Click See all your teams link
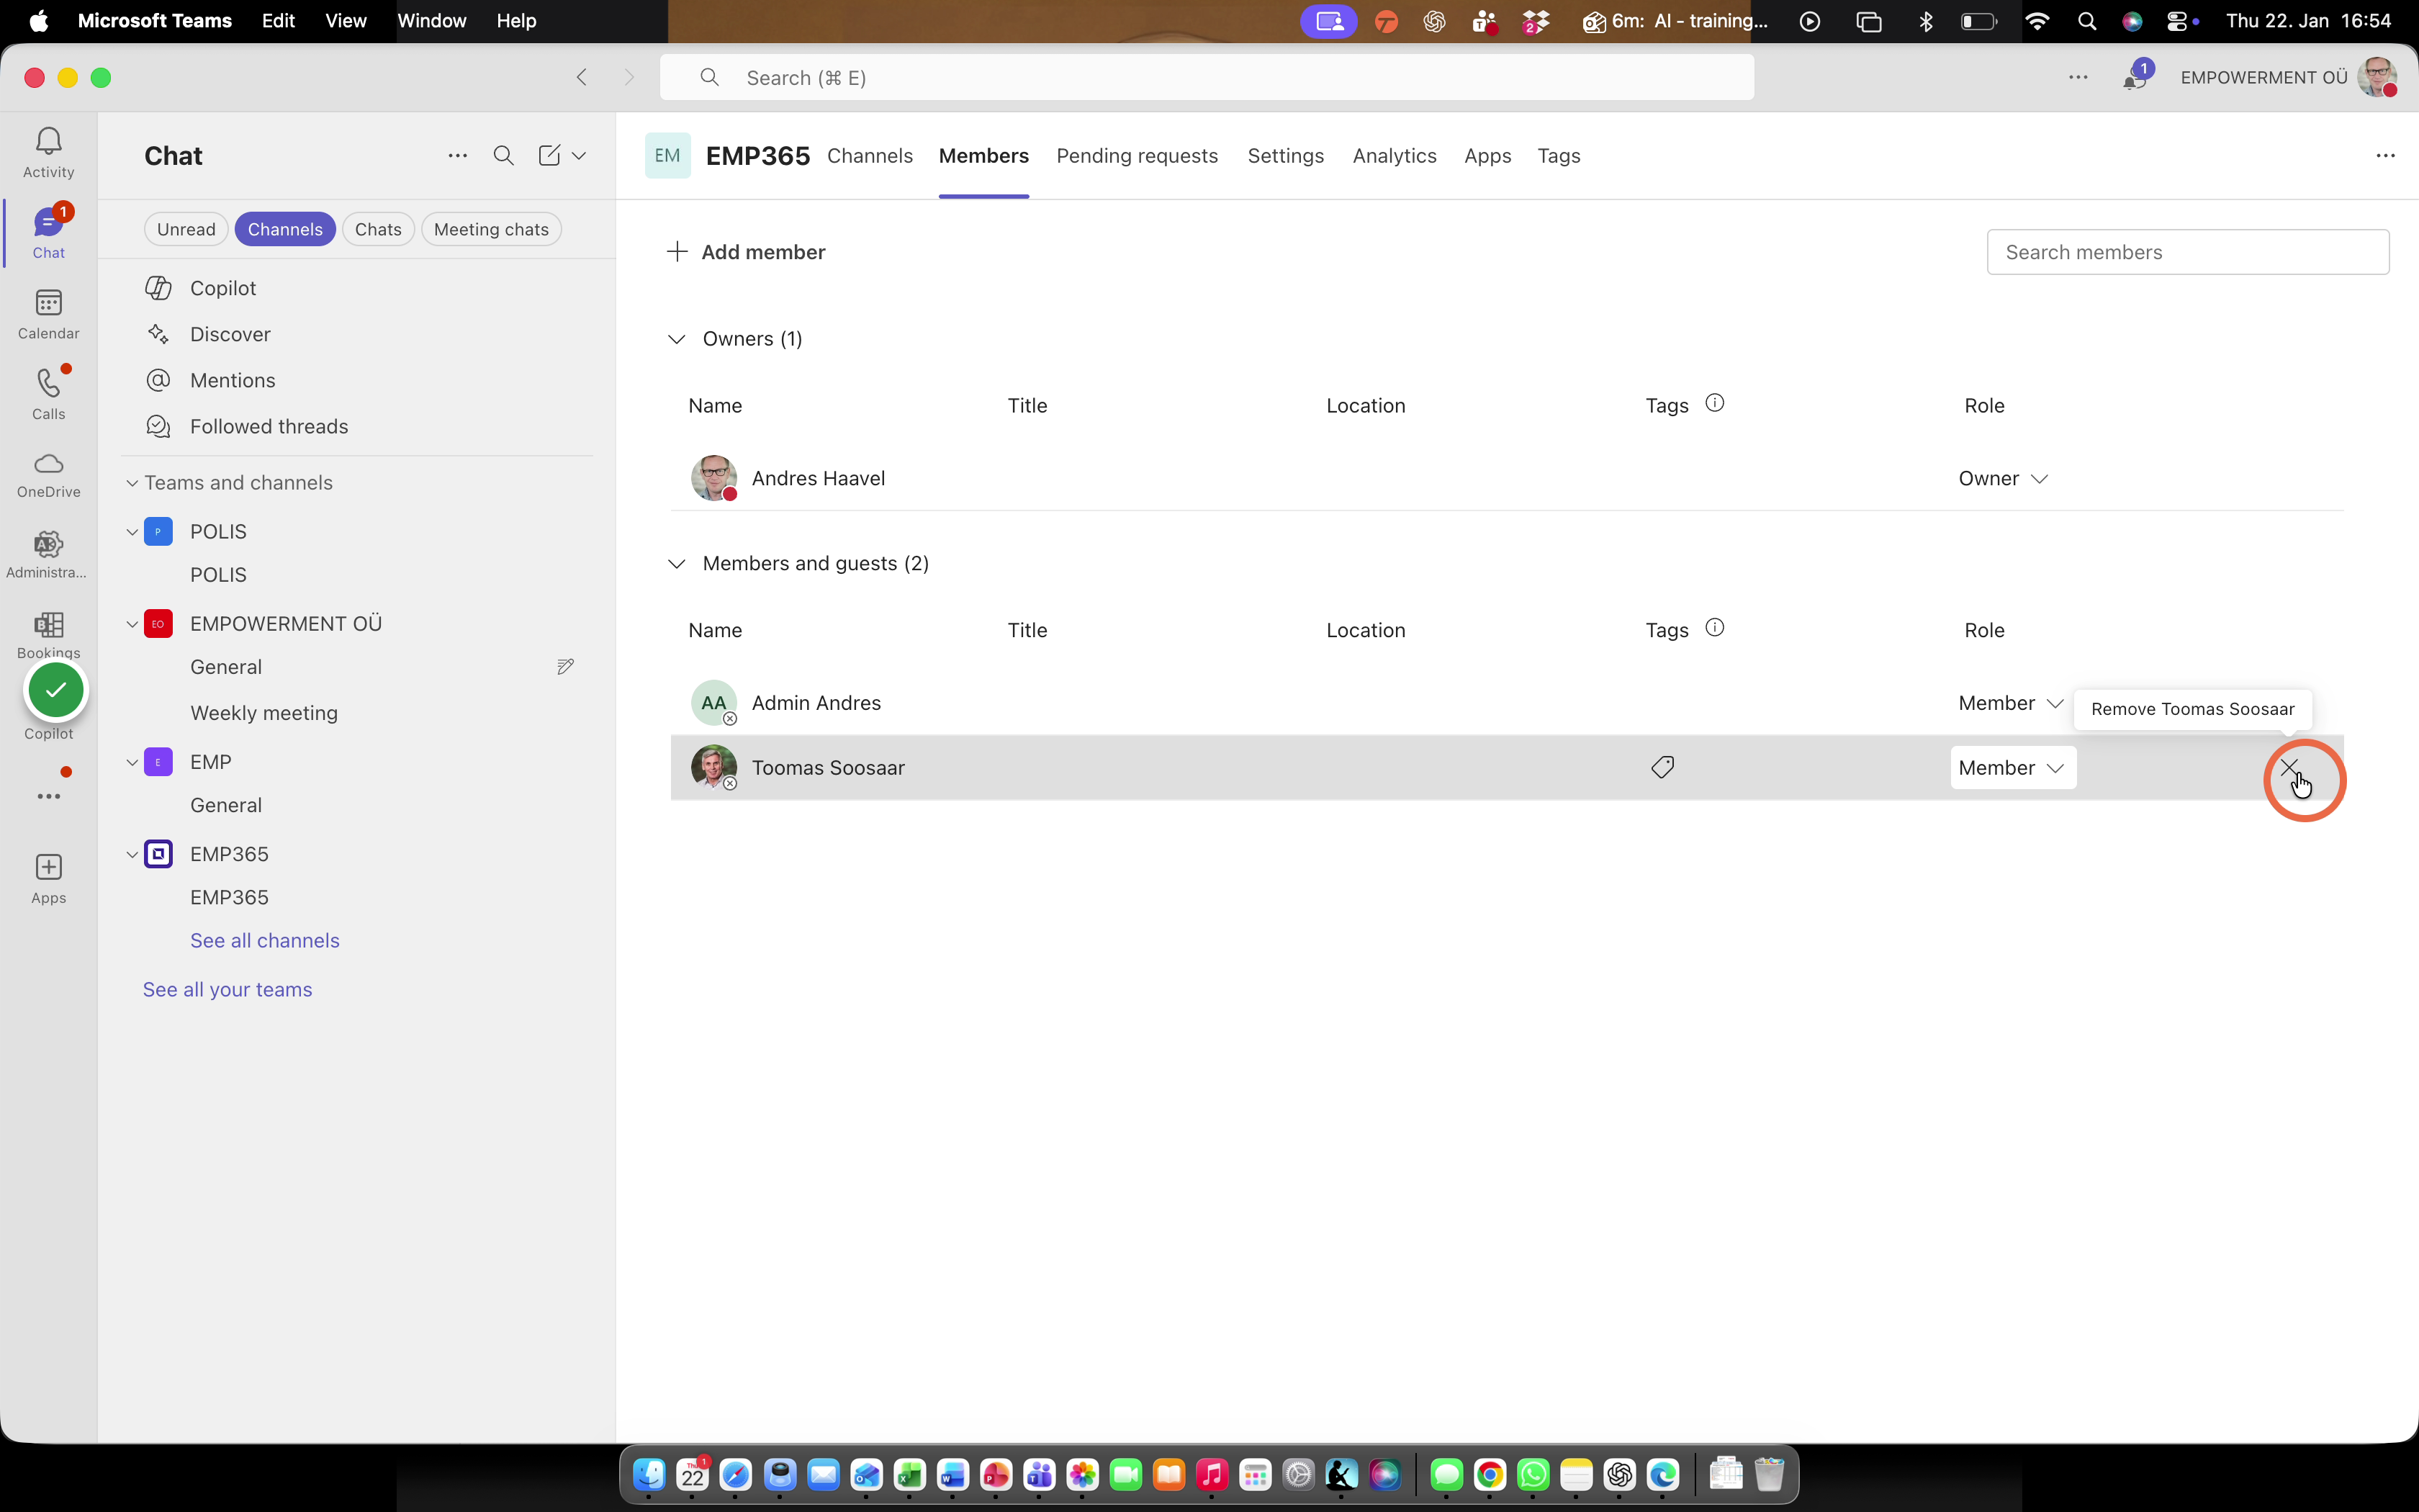 pyautogui.click(x=227, y=990)
